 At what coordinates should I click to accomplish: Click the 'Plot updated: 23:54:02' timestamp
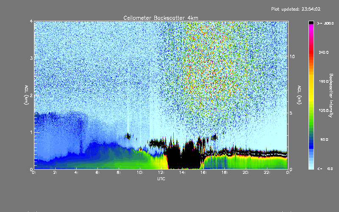(x=296, y=9)
